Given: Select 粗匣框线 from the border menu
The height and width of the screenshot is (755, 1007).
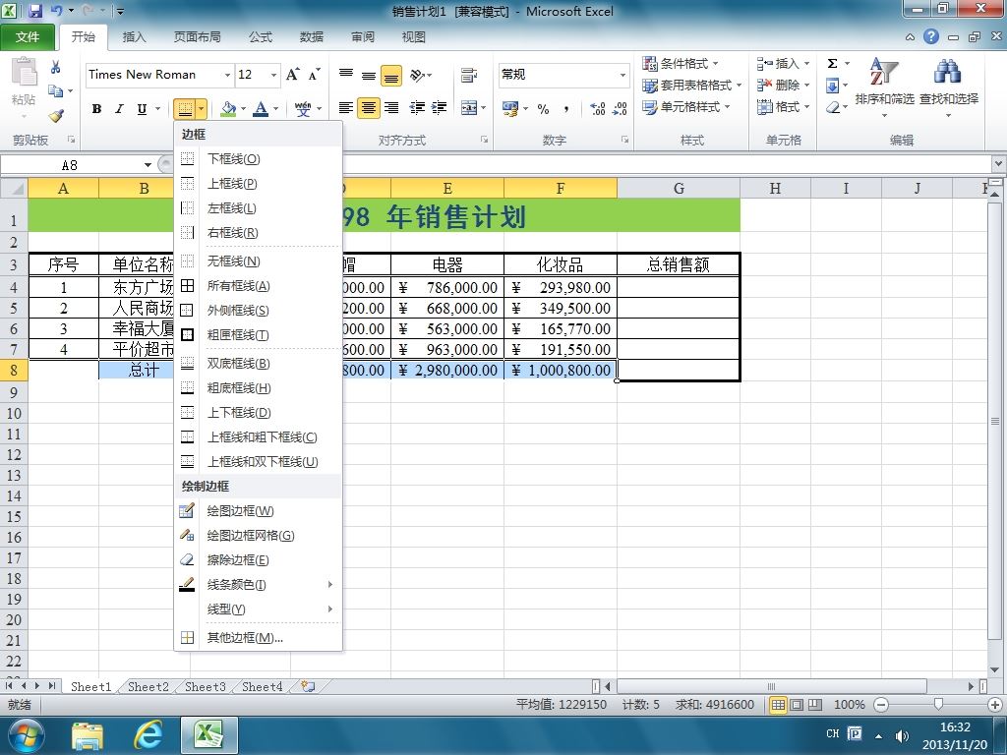Looking at the screenshot, I should (258, 334).
